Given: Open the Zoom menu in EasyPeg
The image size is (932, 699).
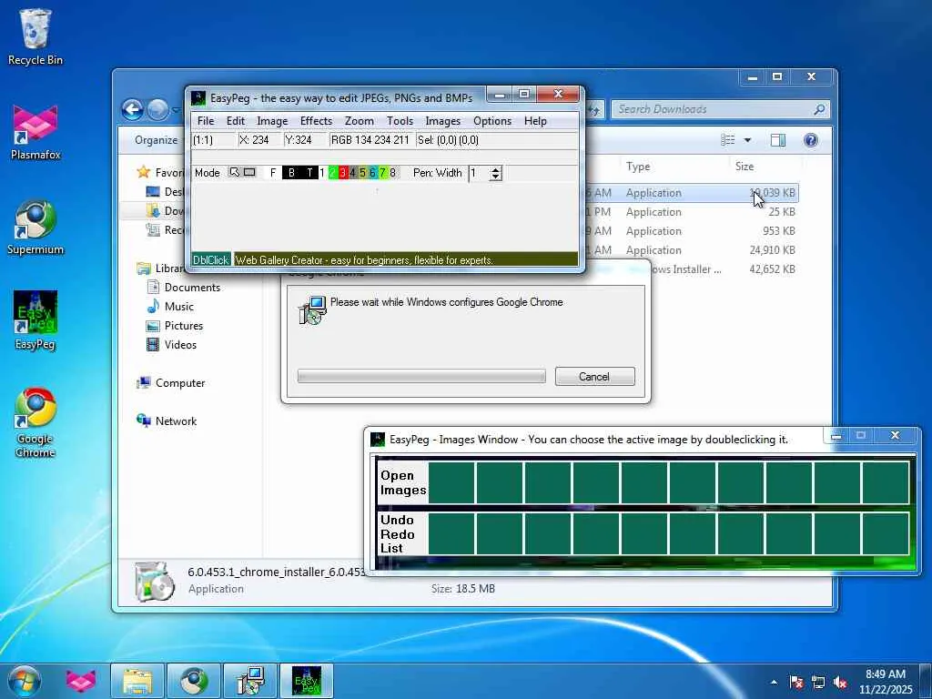Looking at the screenshot, I should point(359,121).
